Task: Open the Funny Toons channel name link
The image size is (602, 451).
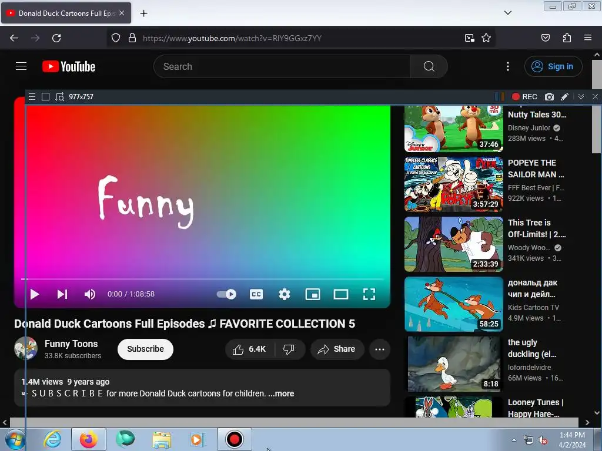Action: (71, 344)
